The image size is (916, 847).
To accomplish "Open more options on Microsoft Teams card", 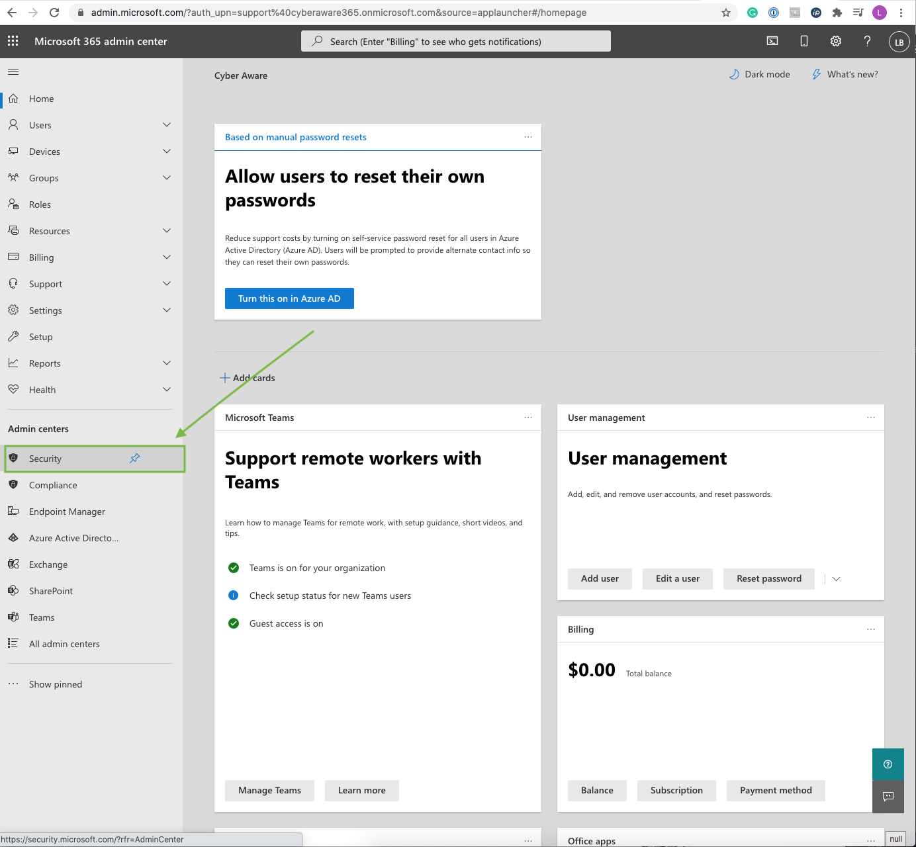I will [x=528, y=418].
